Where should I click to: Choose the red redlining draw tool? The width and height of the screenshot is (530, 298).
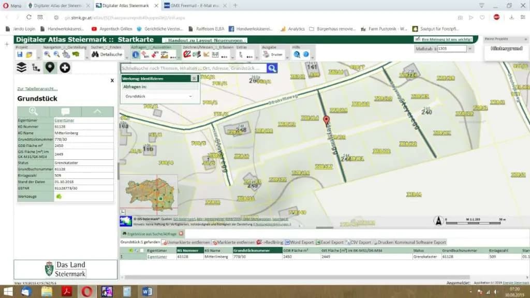coord(187,54)
